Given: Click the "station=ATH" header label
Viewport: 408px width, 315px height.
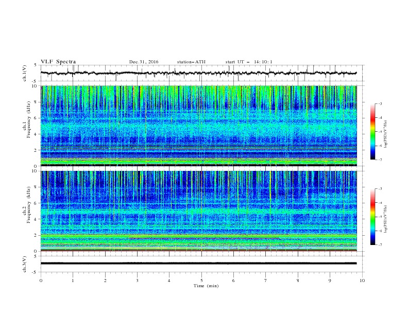Looking at the screenshot, I should (x=191, y=62).
